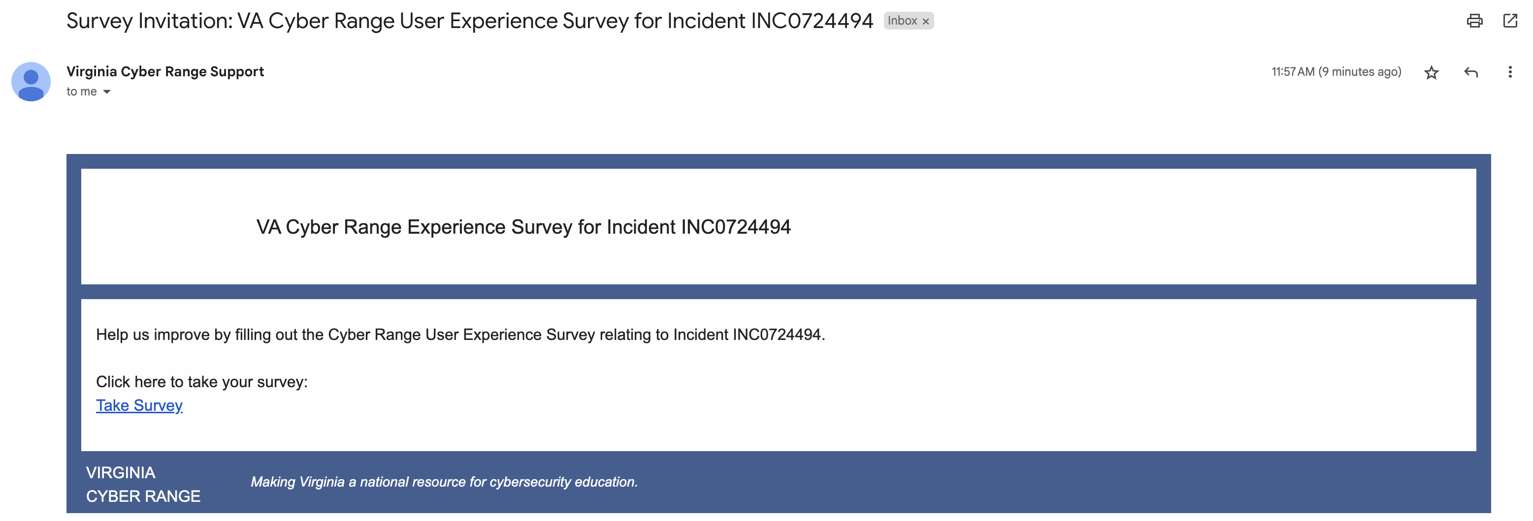Click the Reply arrow icon
This screenshot has height=521, width=1533.
tap(1471, 72)
